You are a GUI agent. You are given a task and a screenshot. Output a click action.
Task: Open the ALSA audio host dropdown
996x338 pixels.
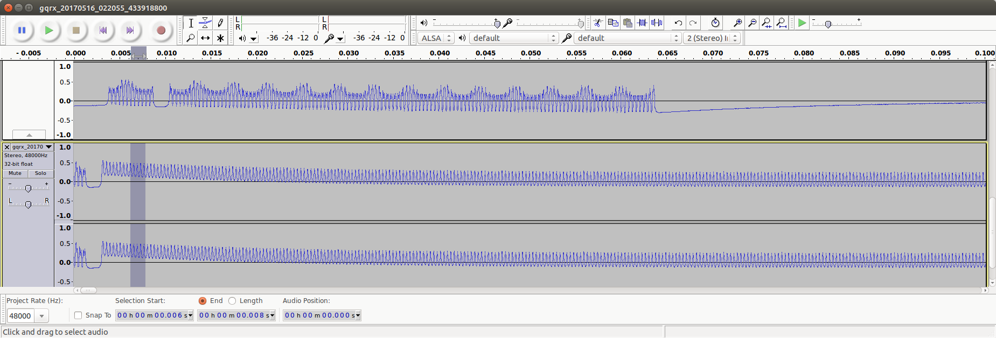click(x=436, y=38)
